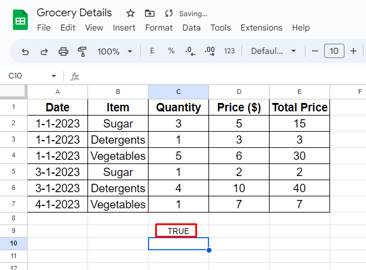Click the undo arrow icon
This screenshot has height=270, width=366.
tap(25, 51)
